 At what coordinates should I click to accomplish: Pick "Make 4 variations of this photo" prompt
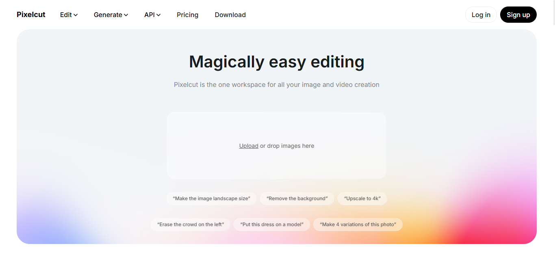(358, 225)
